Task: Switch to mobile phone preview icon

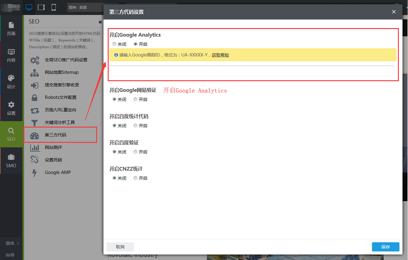Action: (54, 7)
